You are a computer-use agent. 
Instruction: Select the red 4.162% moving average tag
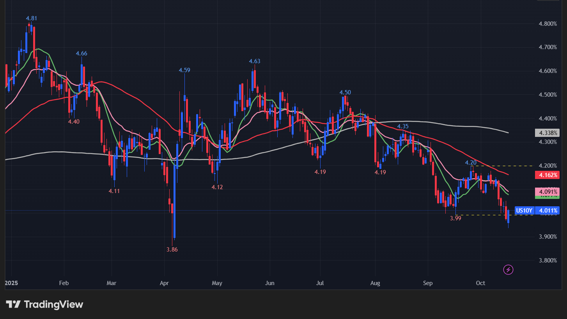[549, 175]
